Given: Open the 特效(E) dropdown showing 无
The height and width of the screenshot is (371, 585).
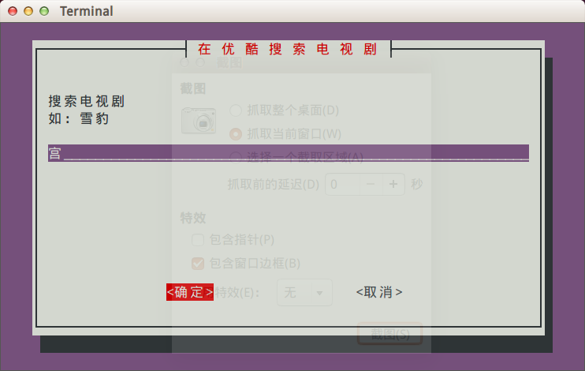Looking at the screenshot, I should pyautogui.click(x=304, y=292).
